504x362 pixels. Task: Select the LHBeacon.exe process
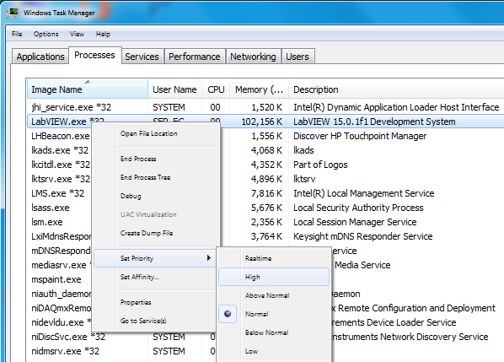(x=61, y=136)
